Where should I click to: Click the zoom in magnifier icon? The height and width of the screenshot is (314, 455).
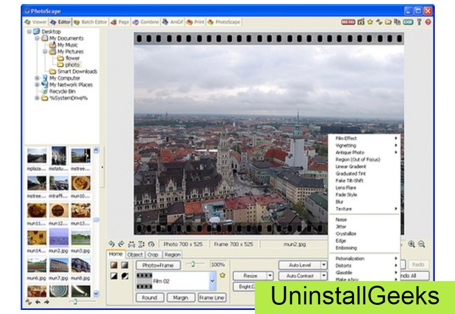coord(411,244)
